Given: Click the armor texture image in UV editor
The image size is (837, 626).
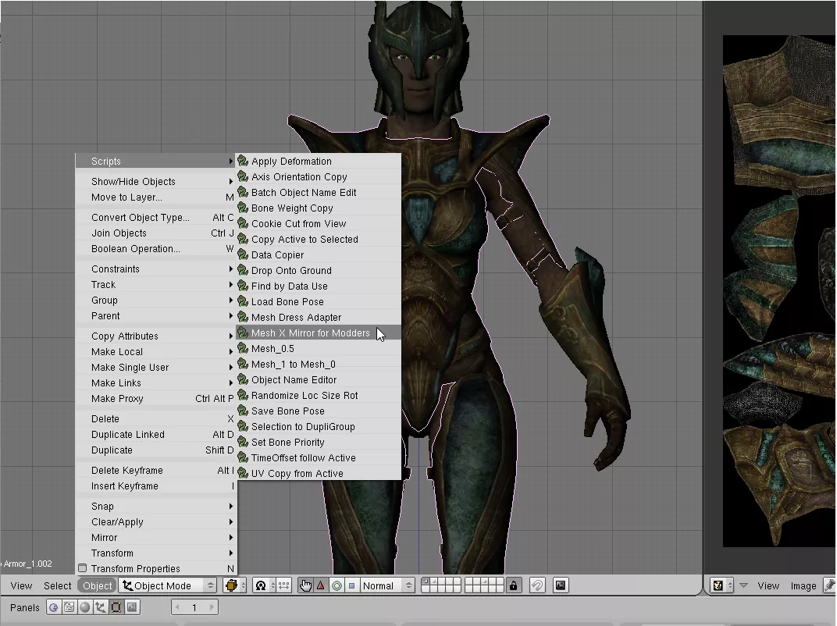Looking at the screenshot, I should point(779,291).
